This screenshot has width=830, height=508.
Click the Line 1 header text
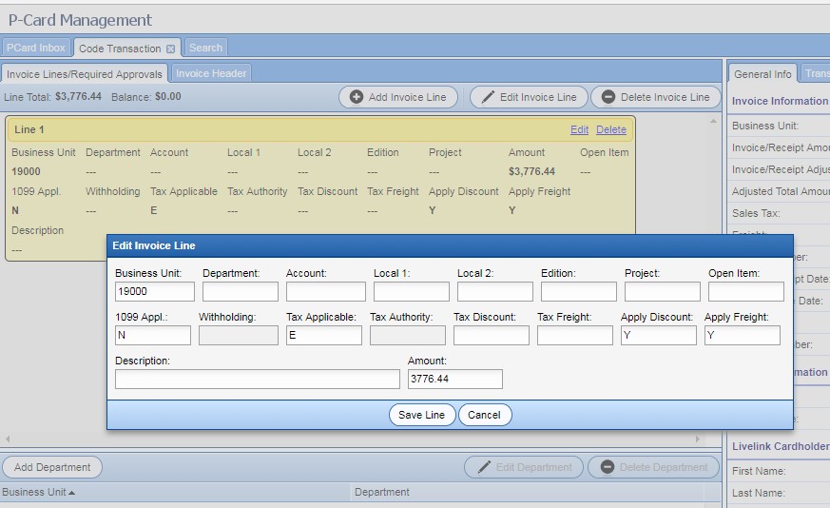29,129
